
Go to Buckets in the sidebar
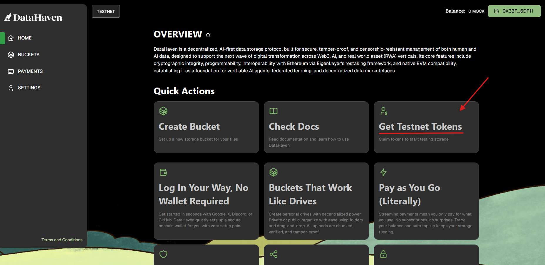click(28, 55)
